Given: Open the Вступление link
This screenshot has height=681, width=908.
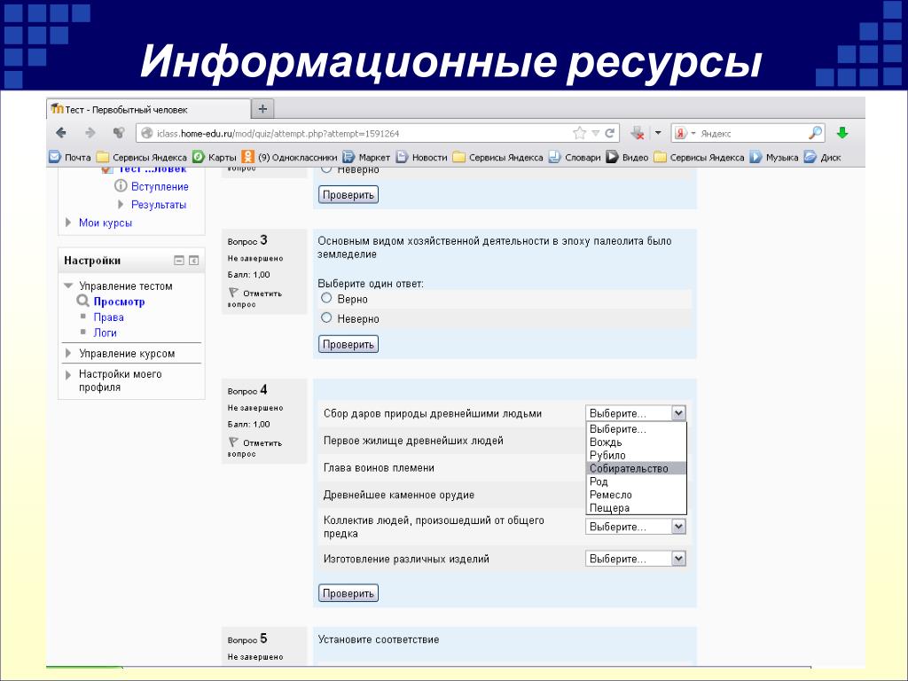Looking at the screenshot, I should click(x=160, y=186).
